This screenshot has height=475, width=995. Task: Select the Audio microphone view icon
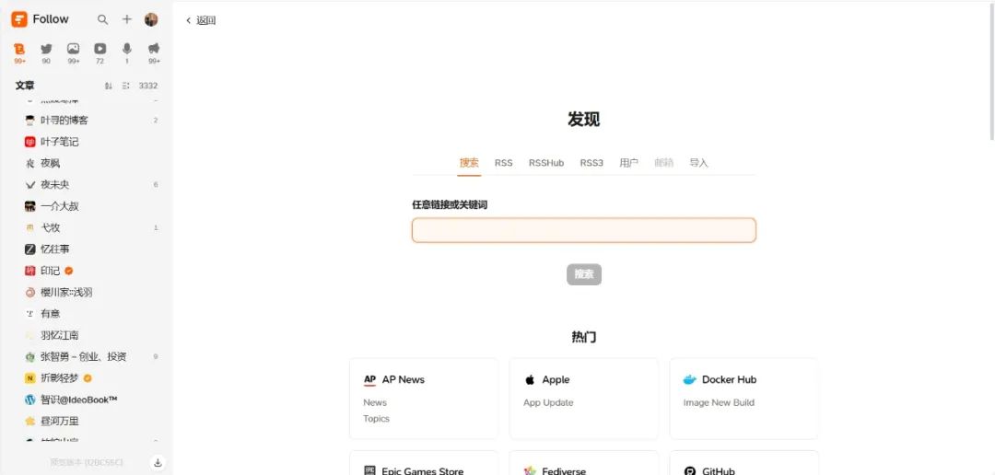tap(127, 49)
